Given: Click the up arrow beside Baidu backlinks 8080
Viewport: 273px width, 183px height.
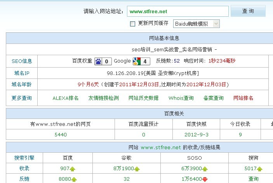Looking at the screenshot, I should (x=74, y=179).
